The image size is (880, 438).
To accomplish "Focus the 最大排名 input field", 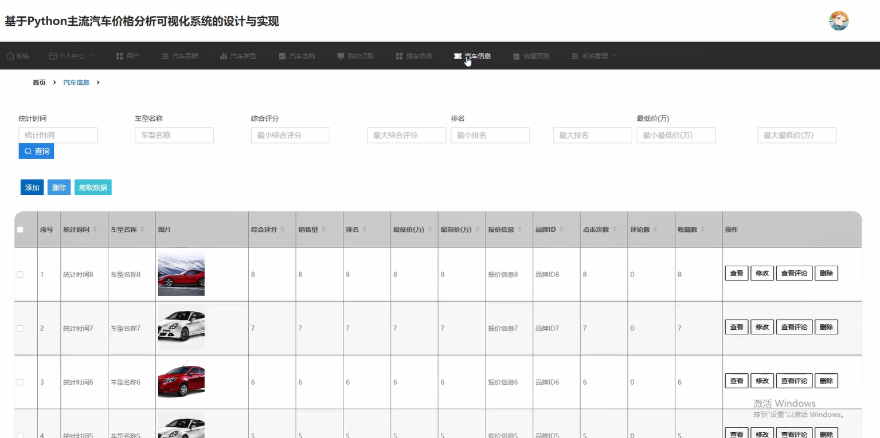I will click(x=592, y=135).
